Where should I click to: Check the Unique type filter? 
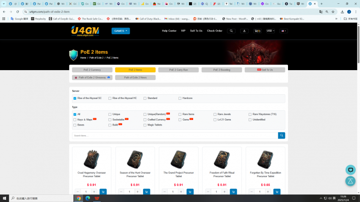[110, 114]
